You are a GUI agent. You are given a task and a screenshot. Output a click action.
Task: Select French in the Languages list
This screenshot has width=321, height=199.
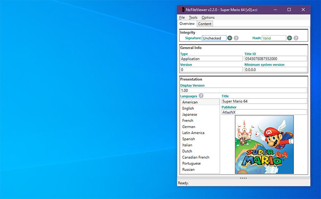click(200, 121)
